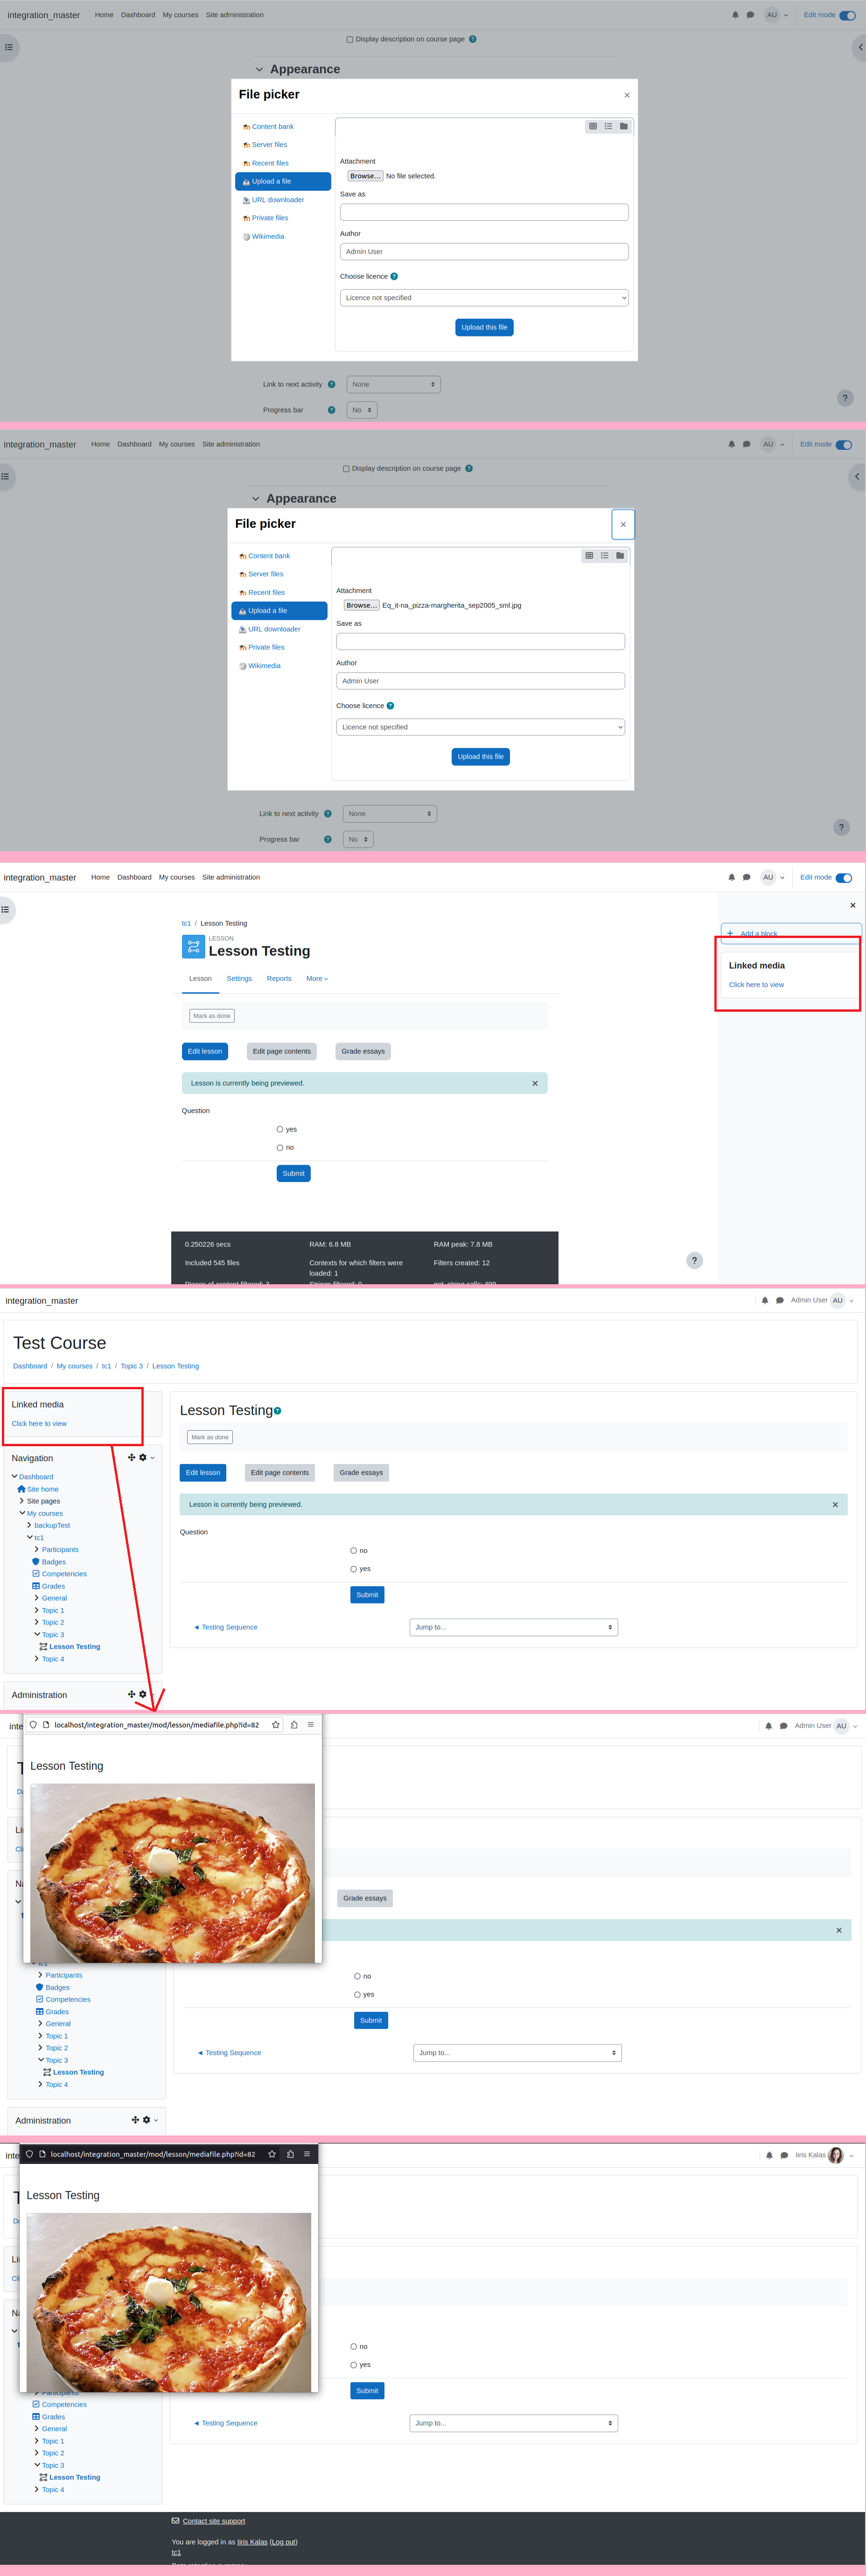
Task: Expand the Site pages node in Navigation tree
Action: 22,1501
